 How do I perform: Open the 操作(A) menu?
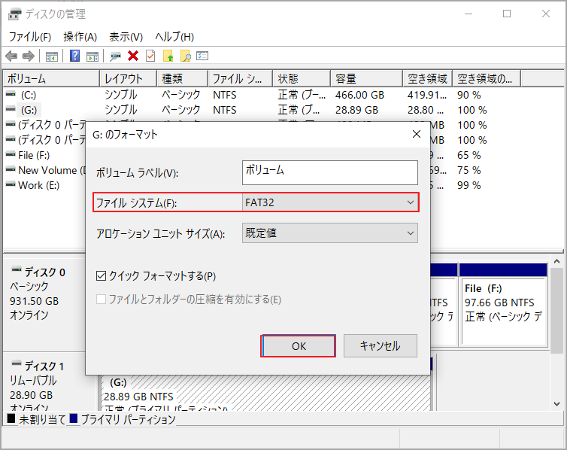coord(80,37)
